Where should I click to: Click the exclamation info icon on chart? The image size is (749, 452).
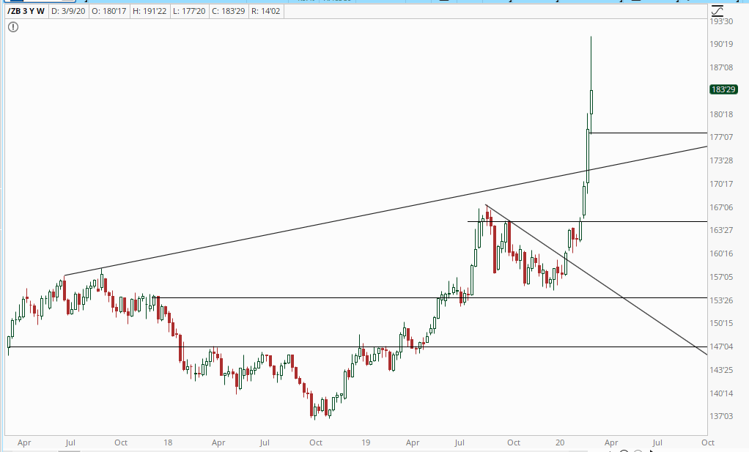[x=13, y=27]
